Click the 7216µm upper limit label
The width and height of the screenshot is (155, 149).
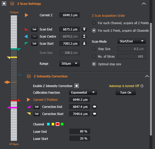coord(14,12)
